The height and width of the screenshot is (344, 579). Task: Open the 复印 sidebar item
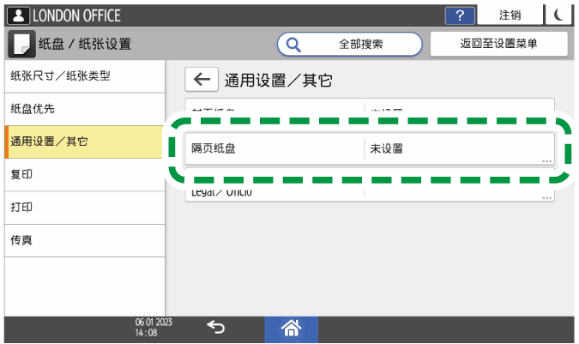click(85, 175)
